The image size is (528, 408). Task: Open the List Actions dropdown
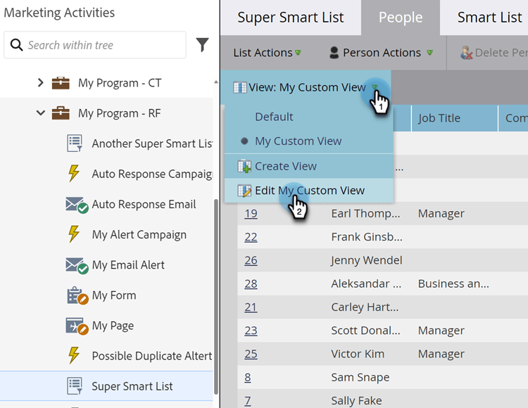(267, 53)
